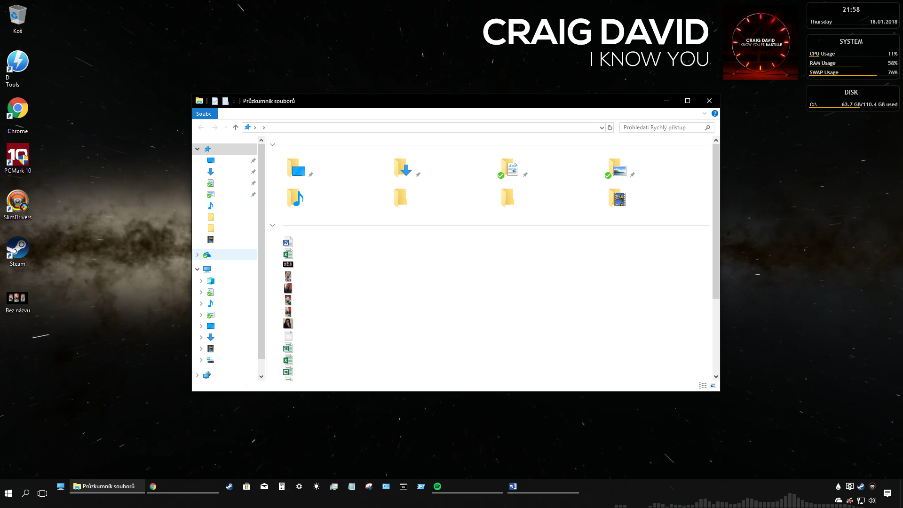Unpin Desktop via its pin in sidebar
Viewport: 903px width, 508px height.
click(253, 160)
